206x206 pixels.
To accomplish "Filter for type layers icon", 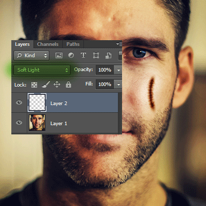I will click(83, 55).
